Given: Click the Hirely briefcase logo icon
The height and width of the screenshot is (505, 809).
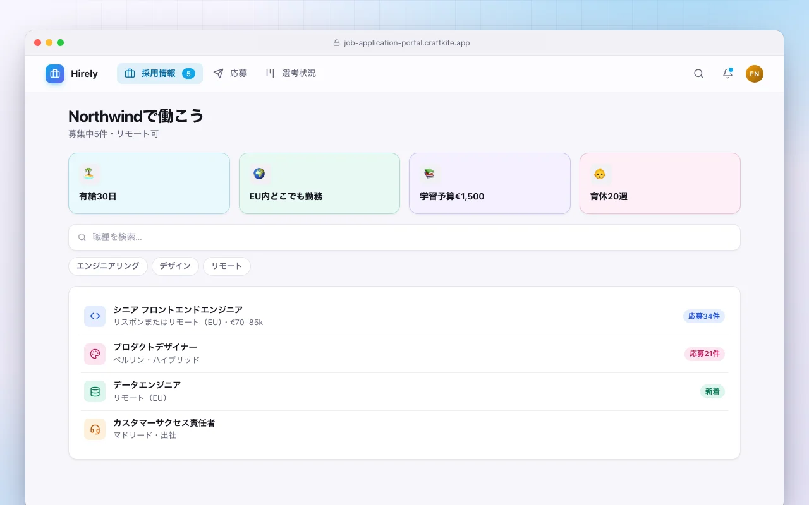Looking at the screenshot, I should coord(55,74).
